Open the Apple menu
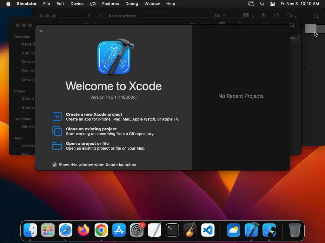The height and width of the screenshot is (243, 325). (8, 4)
